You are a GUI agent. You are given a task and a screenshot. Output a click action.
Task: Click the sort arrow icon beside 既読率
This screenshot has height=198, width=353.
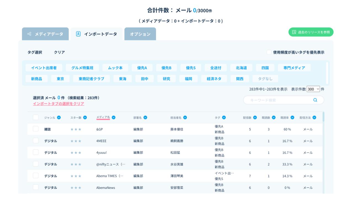[x=292, y=117]
